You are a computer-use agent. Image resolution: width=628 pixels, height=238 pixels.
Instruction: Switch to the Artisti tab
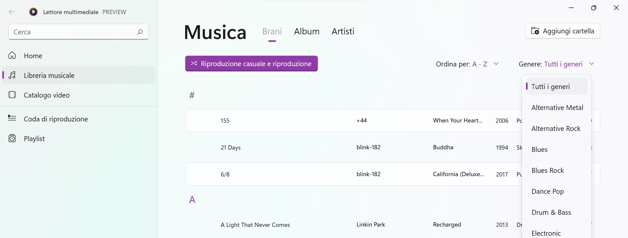click(343, 31)
